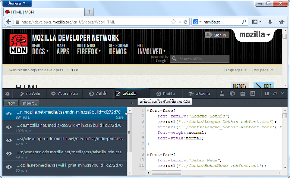This screenshot has height=178, width=290.
Task: Expand the URL history dropdown arrow
Action: pos(180,22)
